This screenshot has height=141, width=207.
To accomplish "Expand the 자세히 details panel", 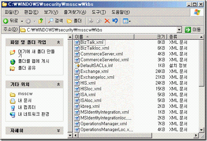I will pos(58,130).
